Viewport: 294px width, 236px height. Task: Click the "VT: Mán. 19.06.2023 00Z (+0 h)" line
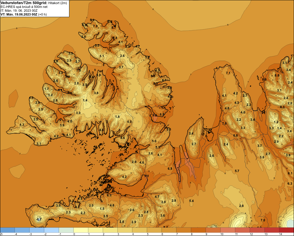point(24,14)
